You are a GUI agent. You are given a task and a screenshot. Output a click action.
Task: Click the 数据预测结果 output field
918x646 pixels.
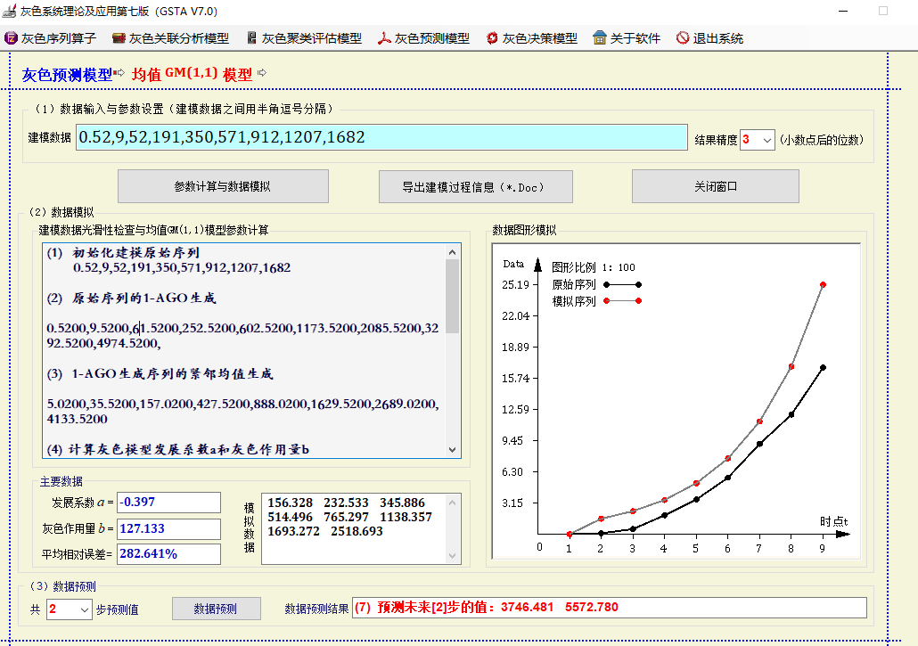(x=610, y=608)
